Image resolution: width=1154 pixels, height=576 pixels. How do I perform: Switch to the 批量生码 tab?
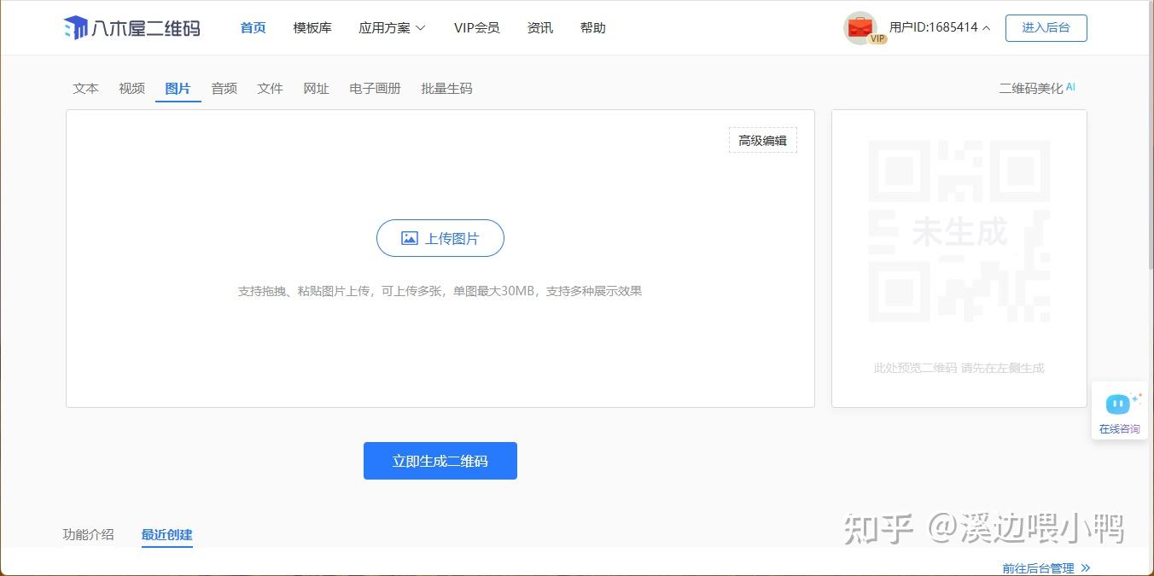[446, 88]
